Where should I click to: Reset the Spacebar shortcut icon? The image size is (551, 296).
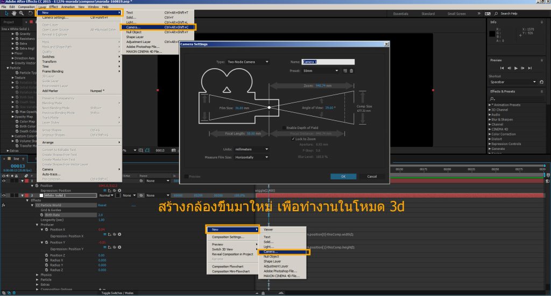pos(541,82)
